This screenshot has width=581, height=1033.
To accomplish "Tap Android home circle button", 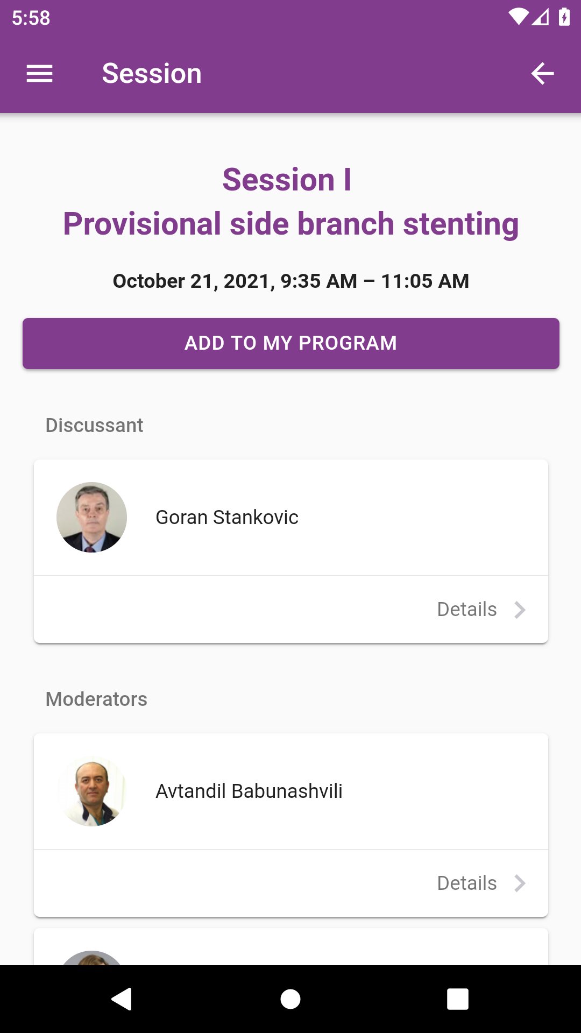I will [290, 999].
